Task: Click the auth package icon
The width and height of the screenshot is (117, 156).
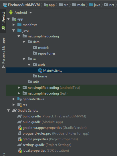Action: (35, 65)
